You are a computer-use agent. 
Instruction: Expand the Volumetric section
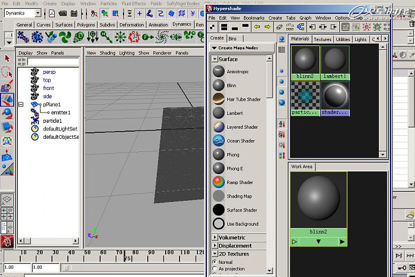[x=215, y=237]
